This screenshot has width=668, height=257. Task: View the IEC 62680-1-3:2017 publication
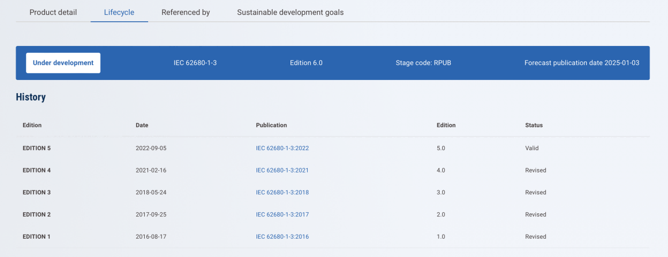282,214
